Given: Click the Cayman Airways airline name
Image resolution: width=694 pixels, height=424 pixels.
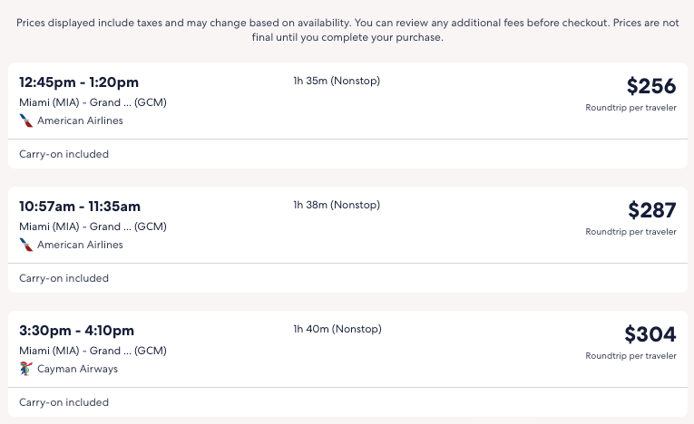Looking at the screenshot, I should [77, 369].
